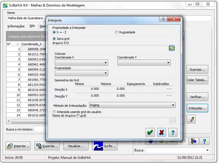This screenshot has width=219, height=163.
Task: Select row 1 with value 680958.194
Action: coord(26,49)
